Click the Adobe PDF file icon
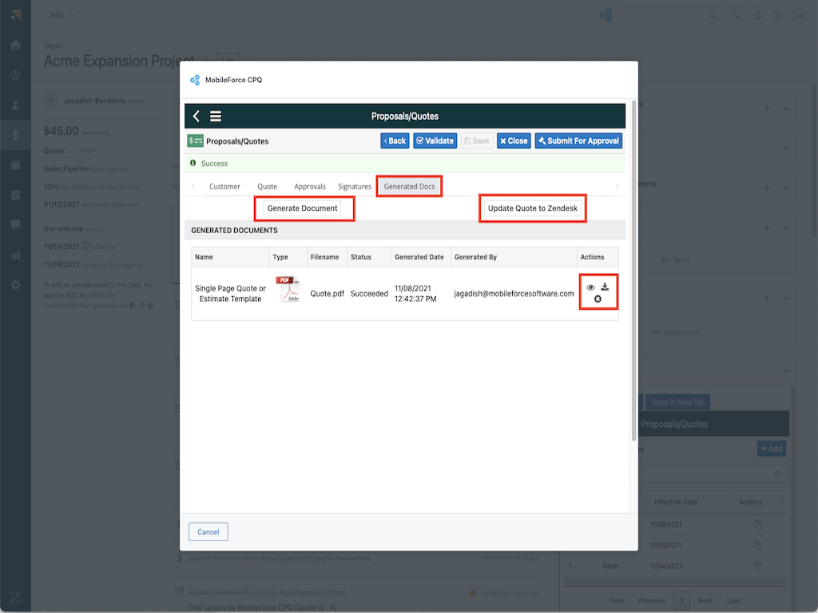This screenshot has height=613, width=818. pyautogui.click(x=288, y=289)
